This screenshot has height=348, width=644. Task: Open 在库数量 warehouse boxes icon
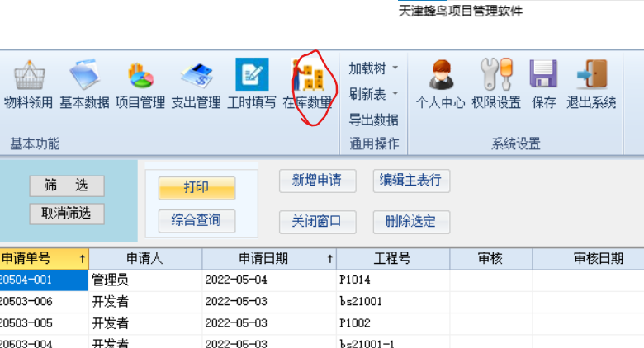coord(308,74)
